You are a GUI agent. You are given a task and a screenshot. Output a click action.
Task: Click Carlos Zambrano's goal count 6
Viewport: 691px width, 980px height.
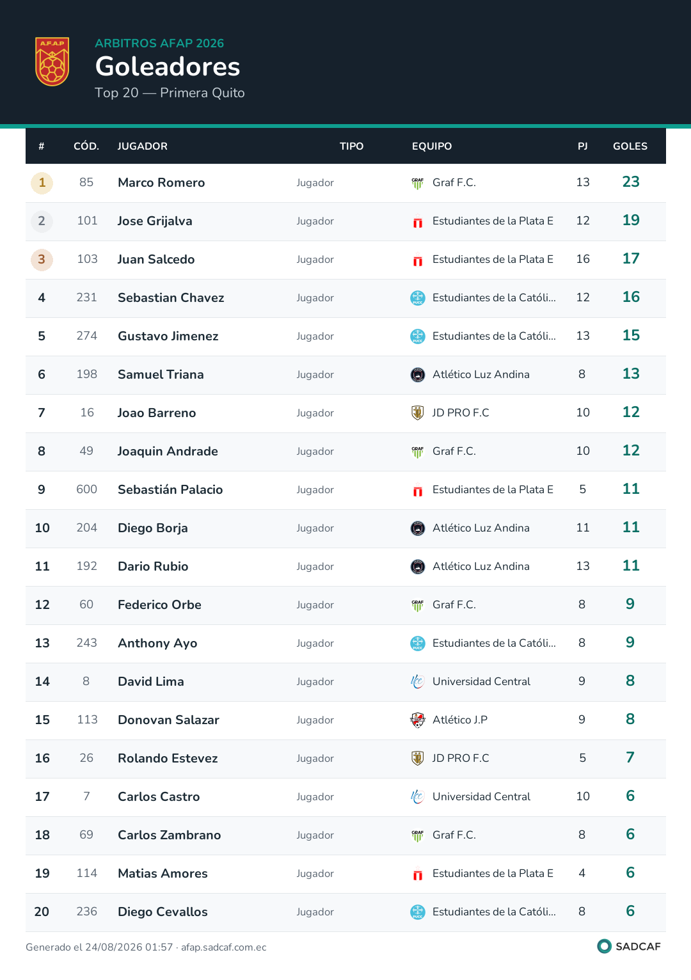pos(630,835)
